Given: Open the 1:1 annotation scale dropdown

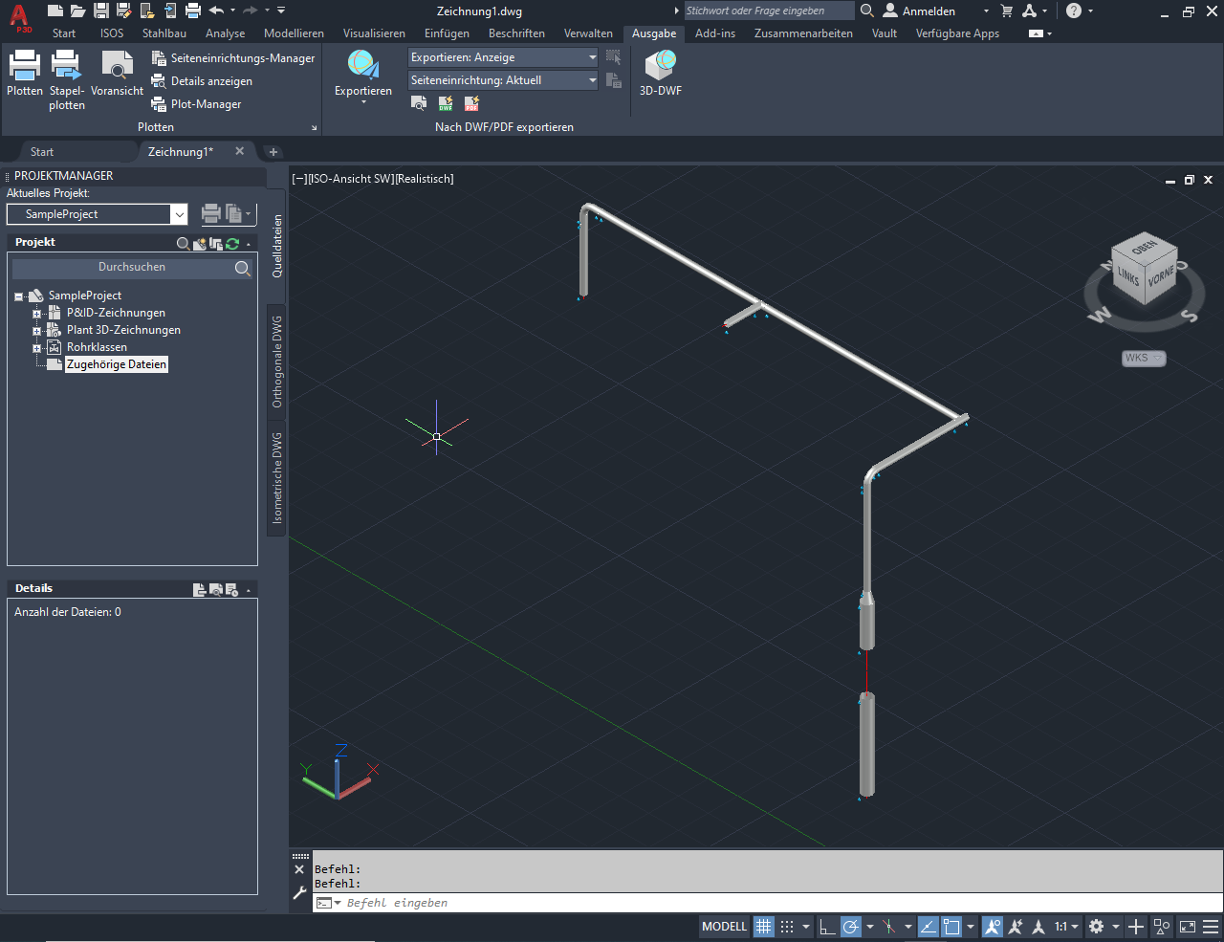Looking at the screenshot, I should (x=1065, y=927).
